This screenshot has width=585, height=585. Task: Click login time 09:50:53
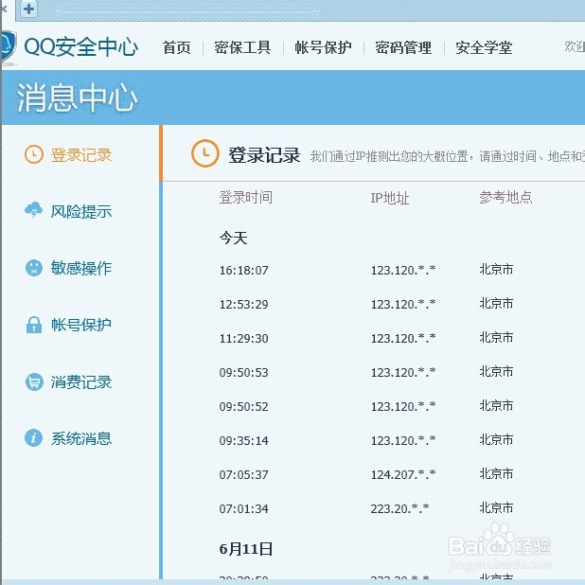pyautogui.click(x=243, y=372)
